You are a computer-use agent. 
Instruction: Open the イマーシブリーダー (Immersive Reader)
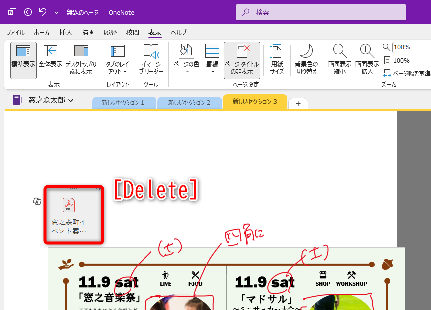[x=150, y=58]
